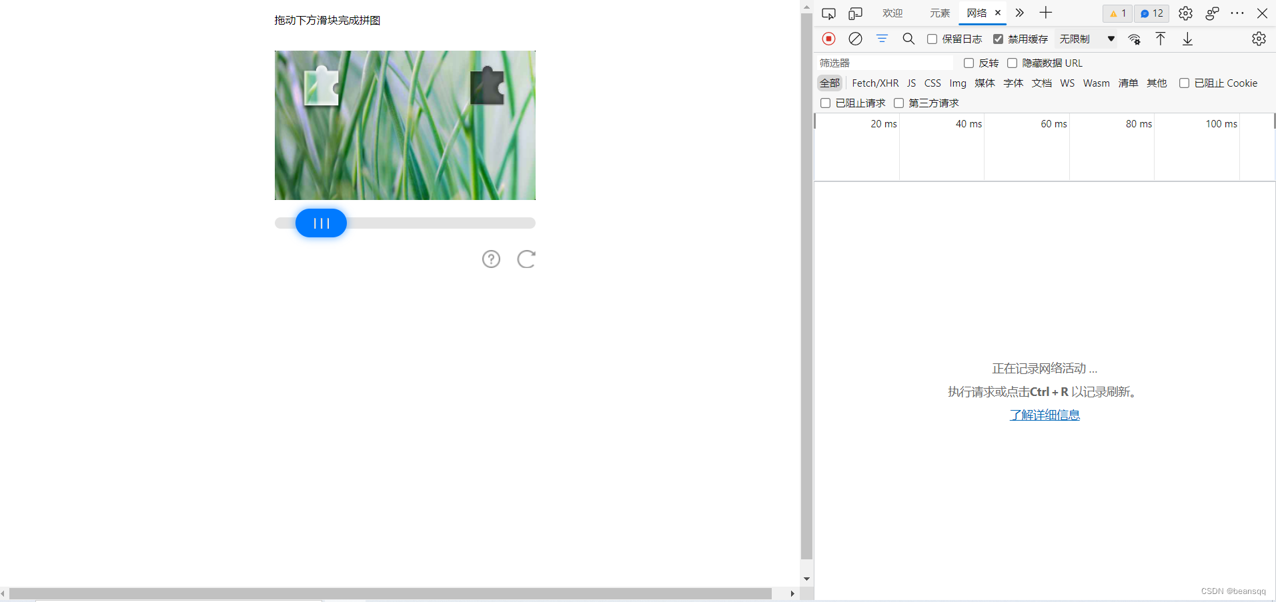Check 已阻止请求 checkbox
Image resolution: width=1276 pixels, height=602 pixels.
[x=825, y=103]
